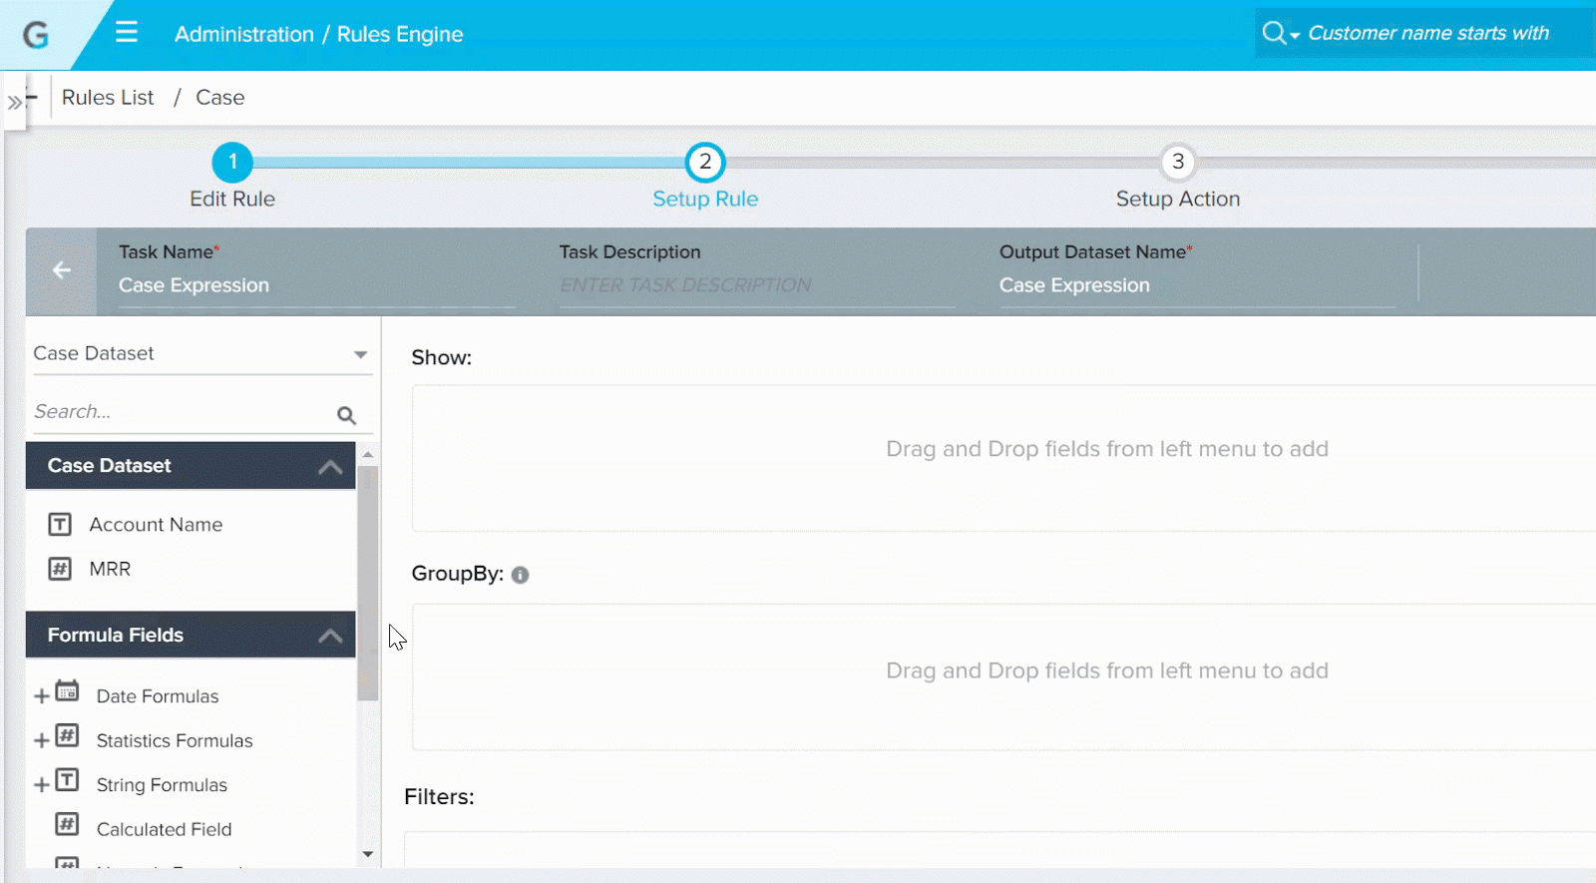Click the Show drop area
The image size is (1596, 883).
click(x=1003, y=458)
